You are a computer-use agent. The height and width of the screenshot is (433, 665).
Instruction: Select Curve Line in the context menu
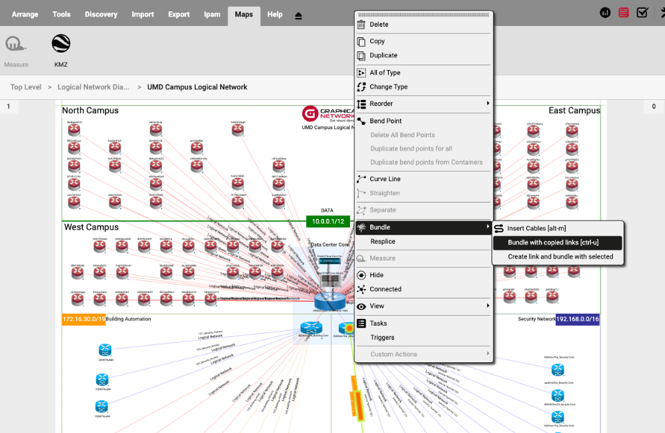(x=385, y=179)
